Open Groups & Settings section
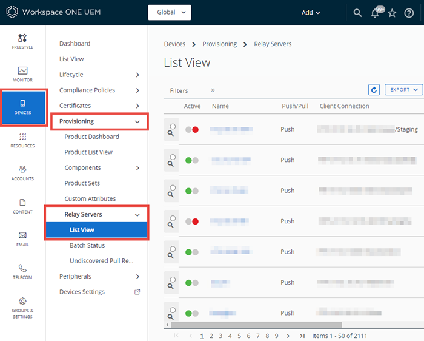This screenshot has height=341, width=424. tap(22, 308)
